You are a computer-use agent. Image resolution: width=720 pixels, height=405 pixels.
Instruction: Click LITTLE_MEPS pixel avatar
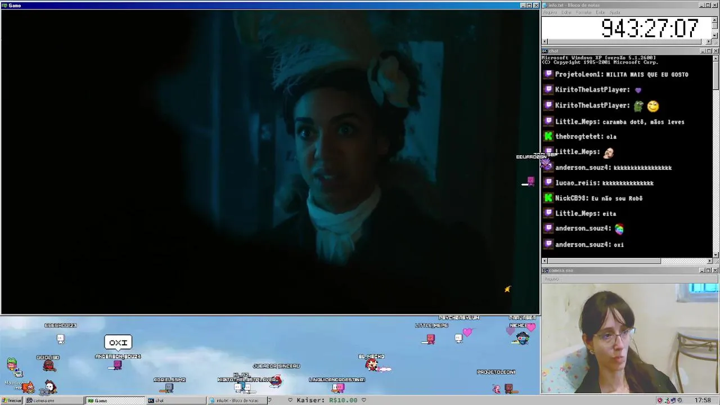tap(431, 339)
